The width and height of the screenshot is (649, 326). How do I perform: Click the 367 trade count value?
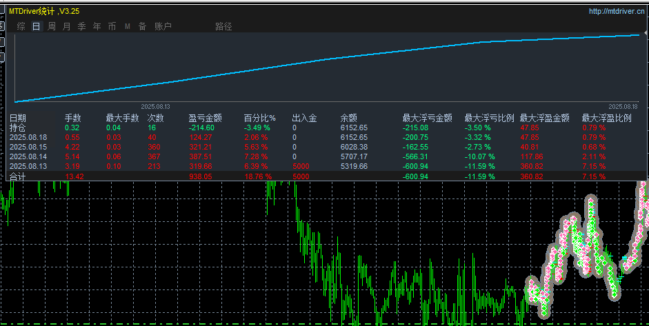pyautogui.click(x=154, y=156)
